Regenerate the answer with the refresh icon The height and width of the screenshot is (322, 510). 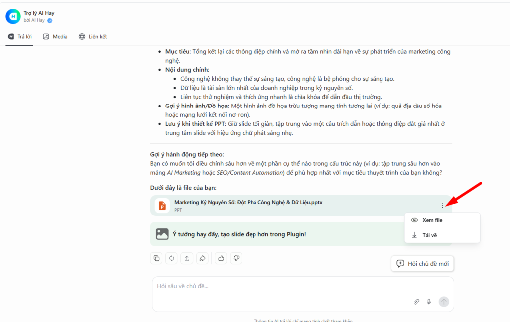tap(171, 258)
